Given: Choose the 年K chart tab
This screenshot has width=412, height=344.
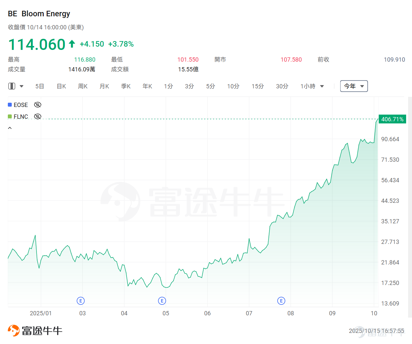Looking at the screenshot, I should (147, 86).
